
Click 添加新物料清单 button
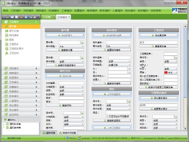point(112,35)
